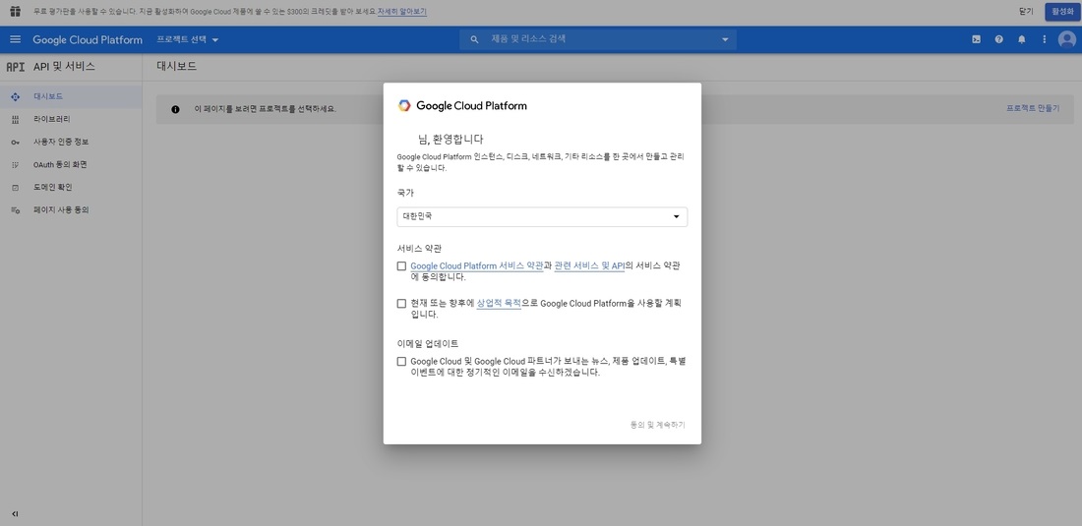Screen dimensions: 1082x526
Task: Open 관련 서비스 및 API link
Action: tap(589, 266)
